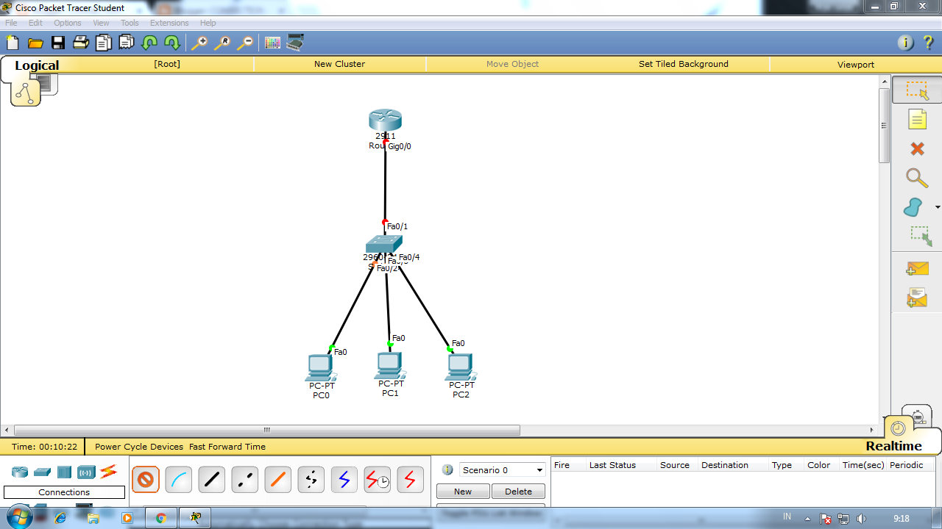The width and height of the screenshot is (942, 529).
Task: Choose the Copper Straight-Through cable
Action: (x=210, y=479)
